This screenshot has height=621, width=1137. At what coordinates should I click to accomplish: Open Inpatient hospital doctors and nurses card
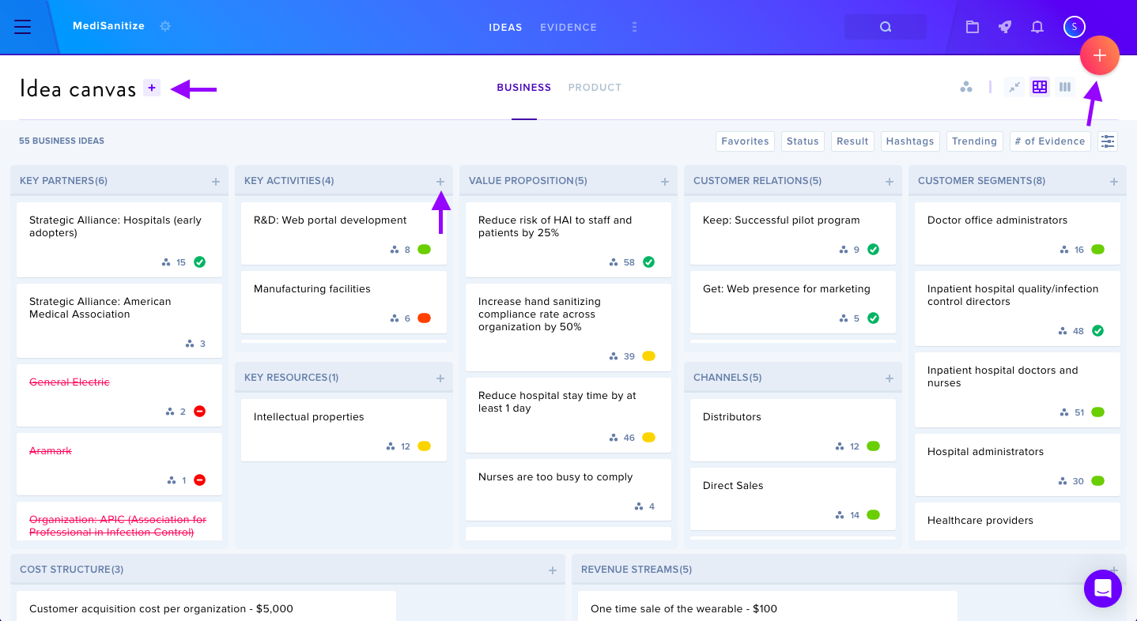(x=1018, y=390)
